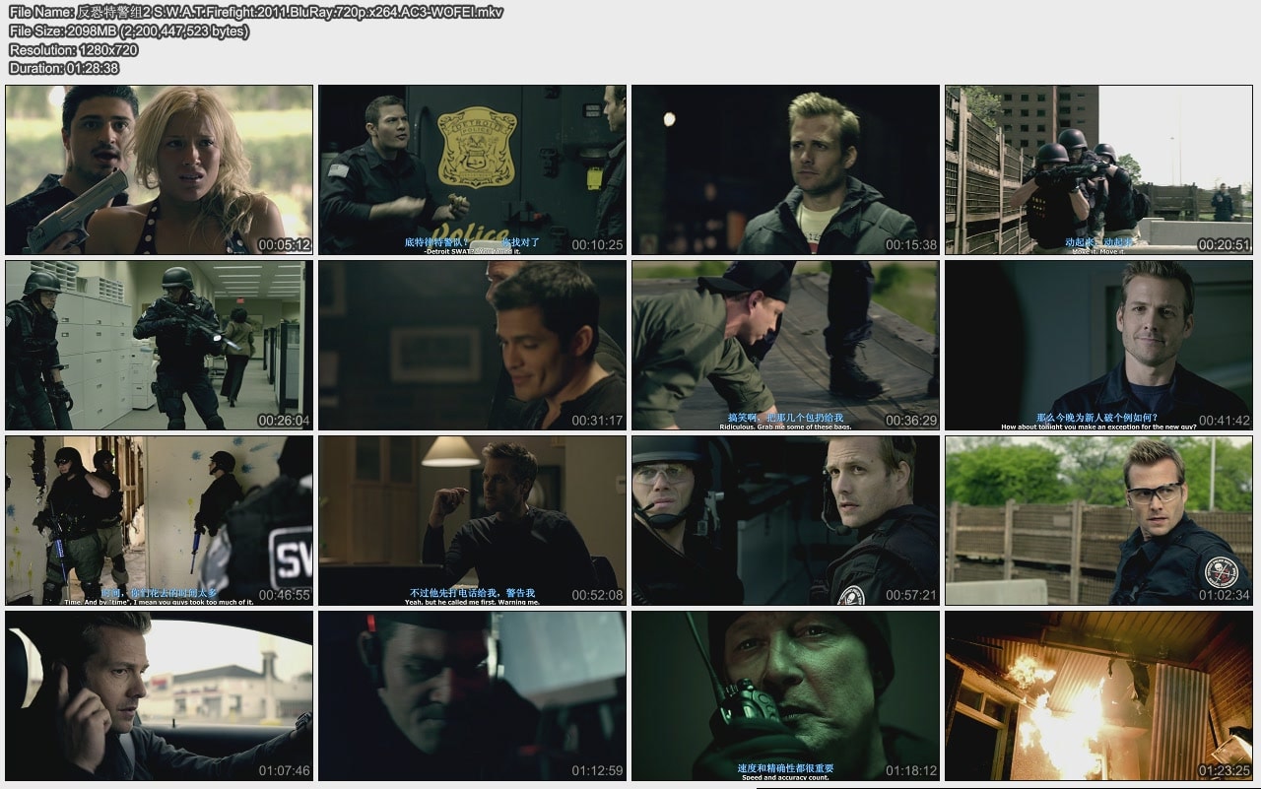The image size is (1261, 789).
Task: Open the car phone call frame at 01:07:46
Action: pyautogui.click(x=159, y=695)
